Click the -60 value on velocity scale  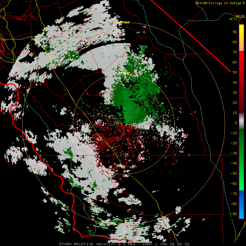point(234,184)
